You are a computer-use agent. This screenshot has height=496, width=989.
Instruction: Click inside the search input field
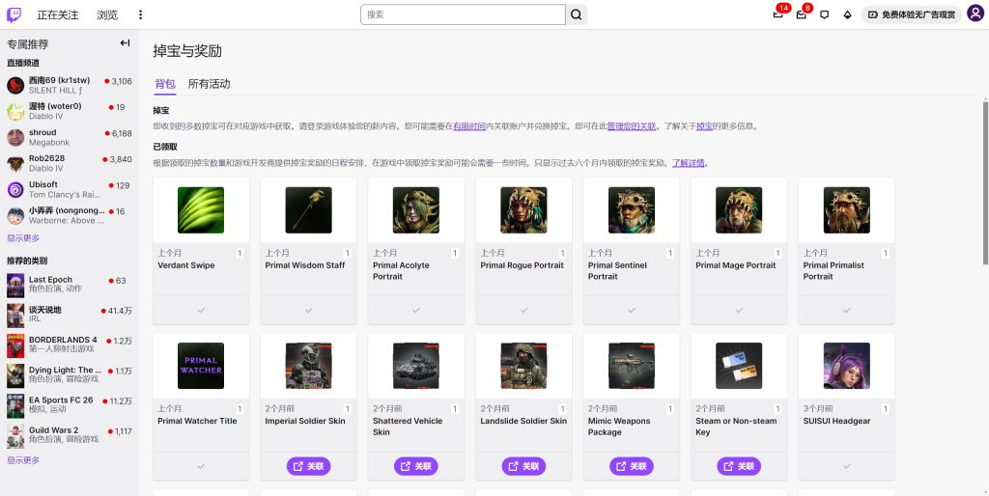(x=463, y=14)
